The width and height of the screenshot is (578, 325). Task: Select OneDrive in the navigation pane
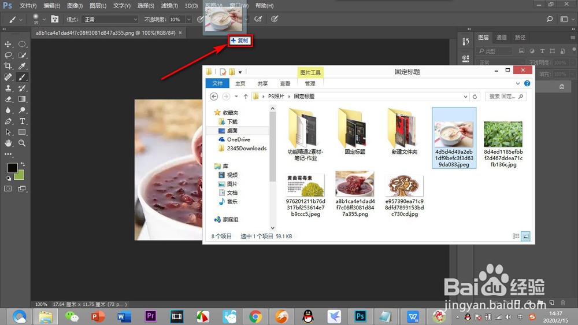(x=239, y=139)
